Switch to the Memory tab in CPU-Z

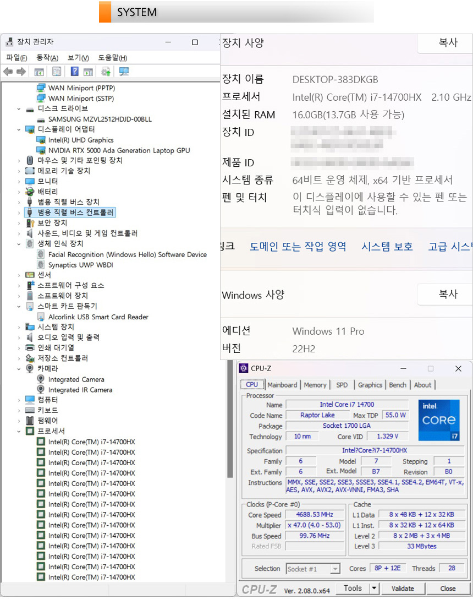(x=315, y=385)
